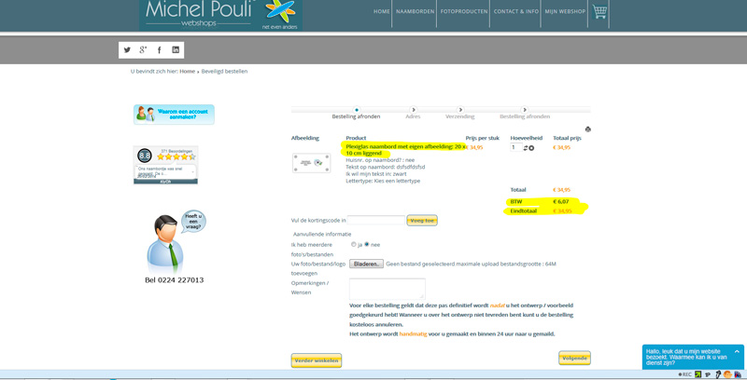Click the support agent 'Heeft u een vraag?' figure
This screenshot has width=747, height=380.
click(176, 241)
